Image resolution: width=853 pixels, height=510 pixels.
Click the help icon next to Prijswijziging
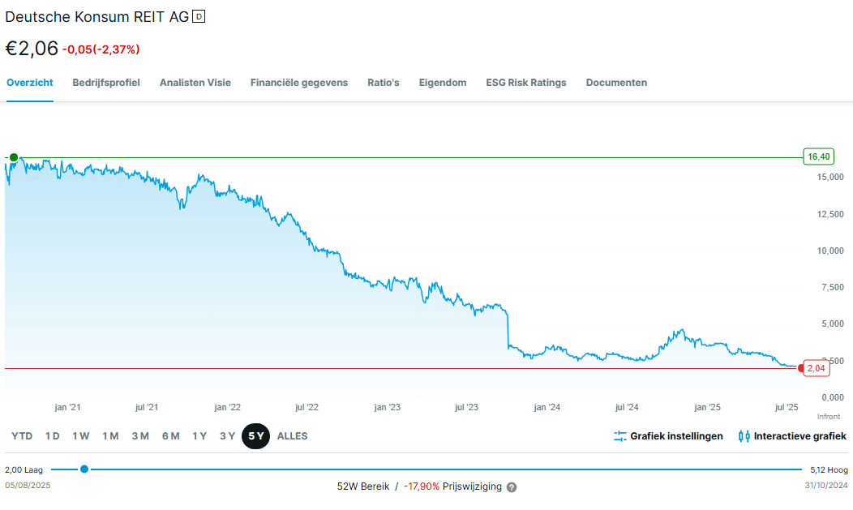pyautogui.click(x=512, y=487)
